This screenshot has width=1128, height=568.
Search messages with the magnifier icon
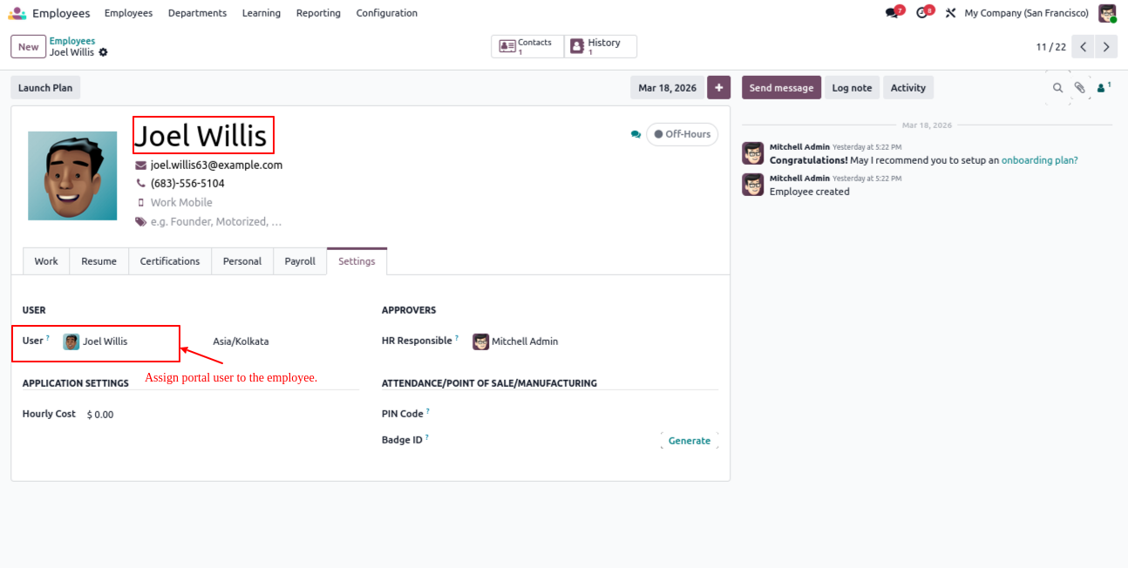coord(1057,88)
